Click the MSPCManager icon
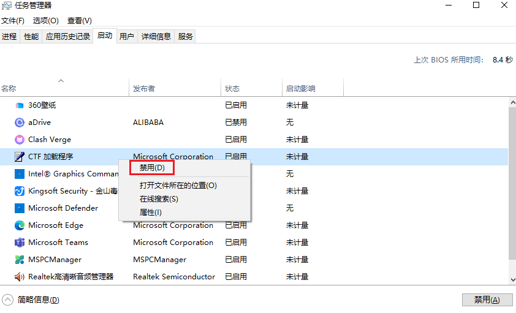The image size is (516, 313). (x=20, y=260)
